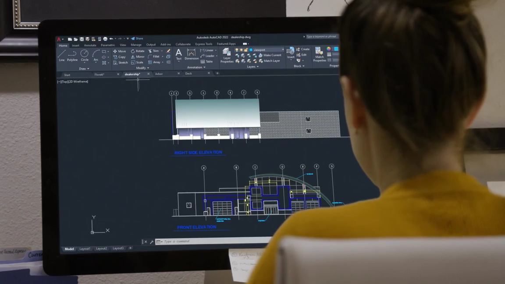The width and height of the screenshot is (505, 284).
Task: Toggle lock icon for viewport layer
Action: (x=246, y=50)
